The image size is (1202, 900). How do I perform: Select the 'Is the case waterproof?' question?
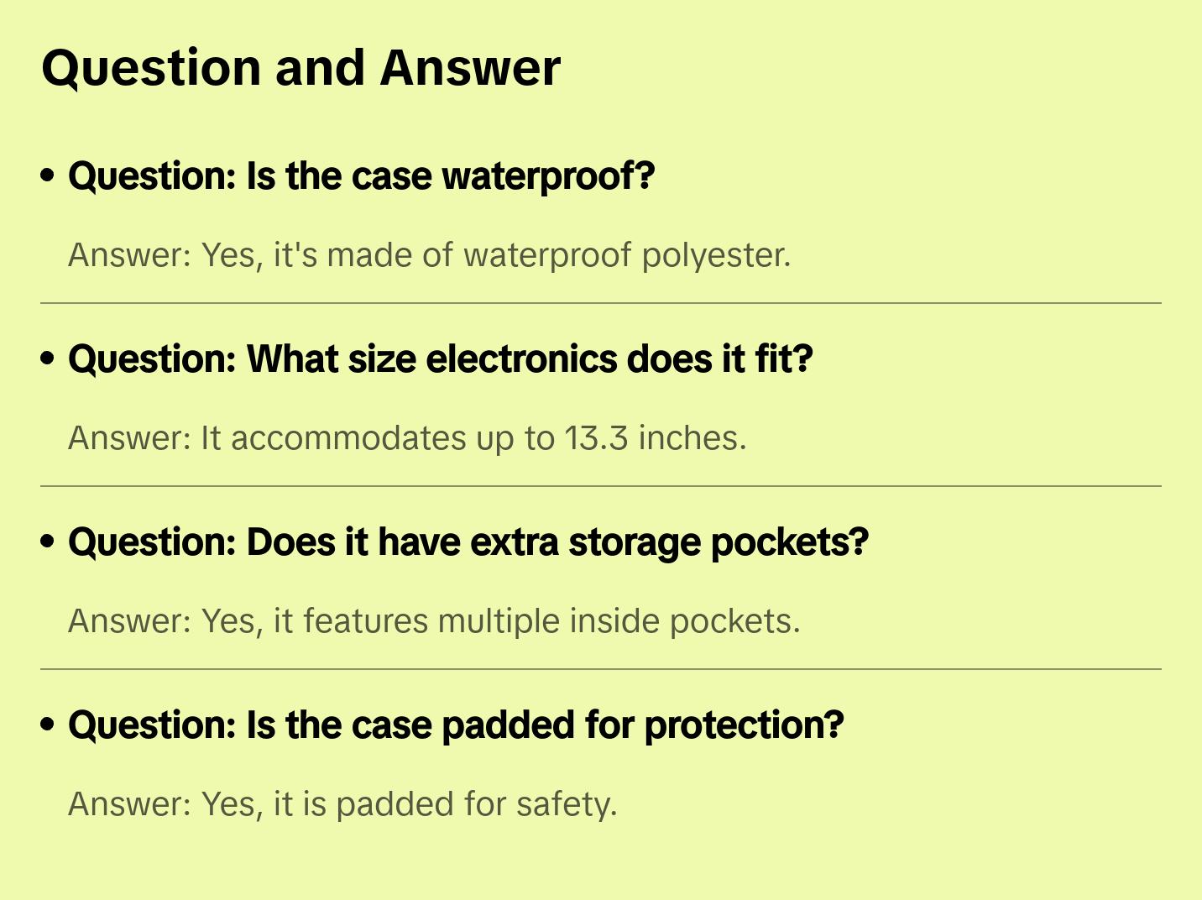[x=361, y=176]
